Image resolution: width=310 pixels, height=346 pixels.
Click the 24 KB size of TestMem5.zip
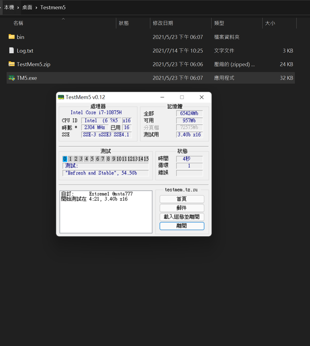tap(286, 64)
